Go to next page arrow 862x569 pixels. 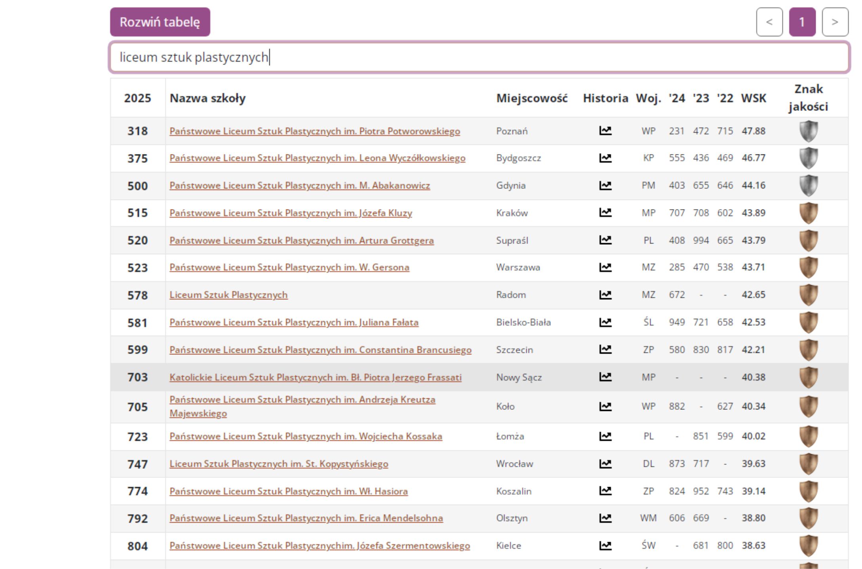[835, 22]
